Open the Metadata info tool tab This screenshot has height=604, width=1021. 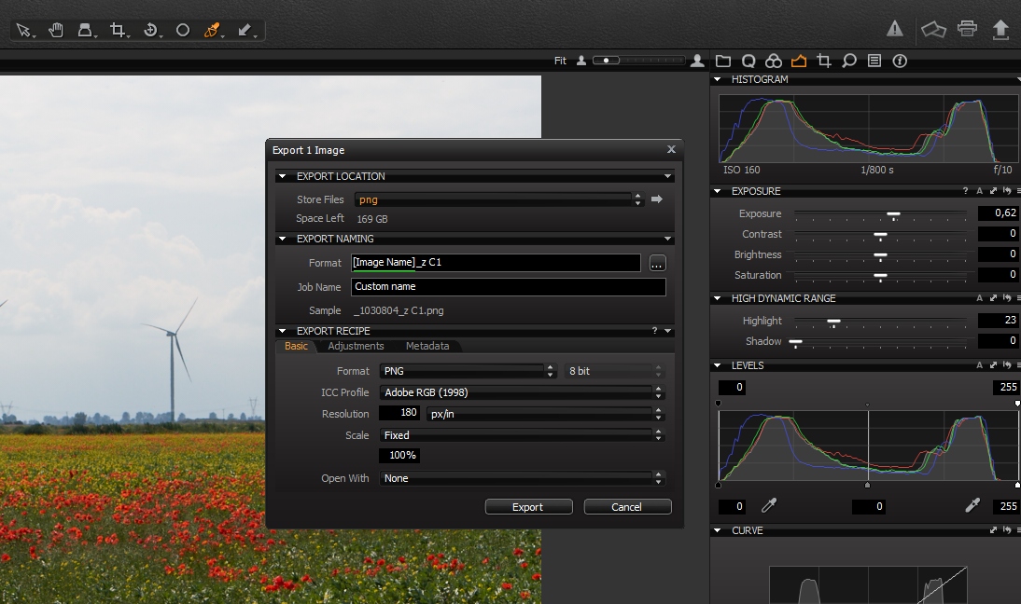click(900, 61)
